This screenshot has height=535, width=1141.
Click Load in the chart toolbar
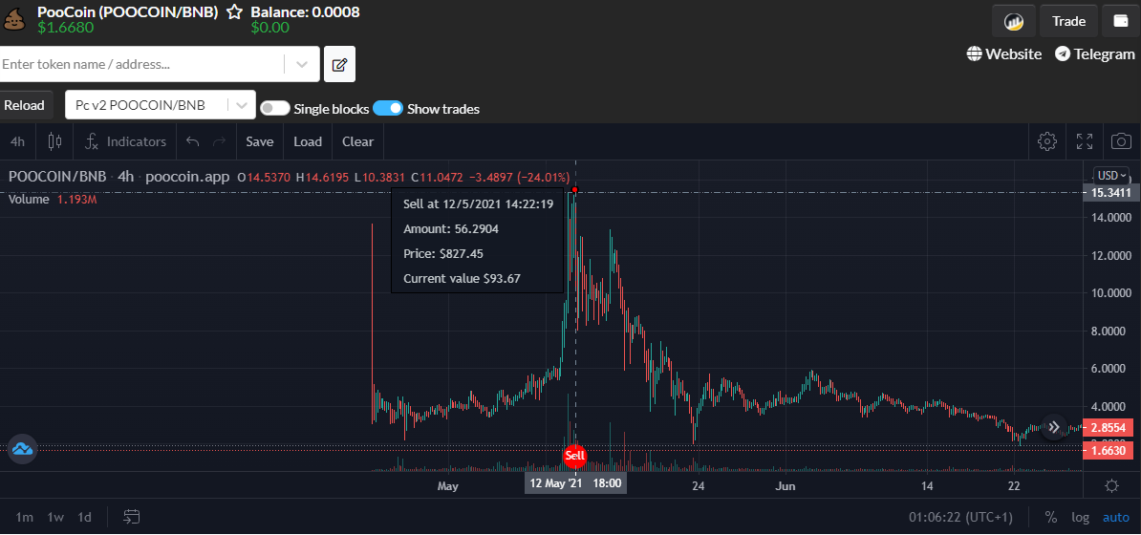coord(308,142)
